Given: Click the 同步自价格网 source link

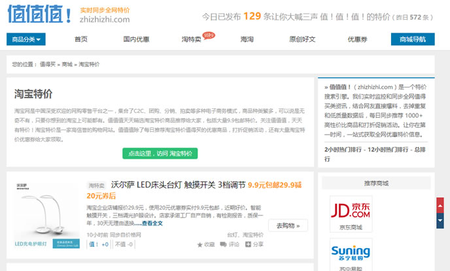Looking at the screenshot, I should [x=126, y=235].
